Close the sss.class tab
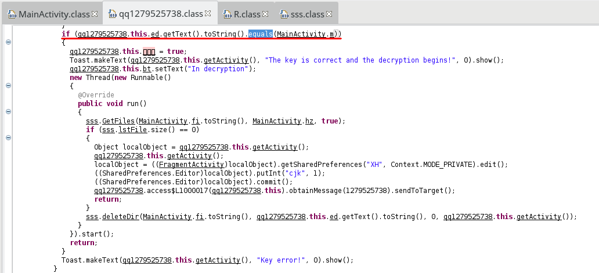Image resolution: width=599 pixels, height=273 pixels. [329, 14]
